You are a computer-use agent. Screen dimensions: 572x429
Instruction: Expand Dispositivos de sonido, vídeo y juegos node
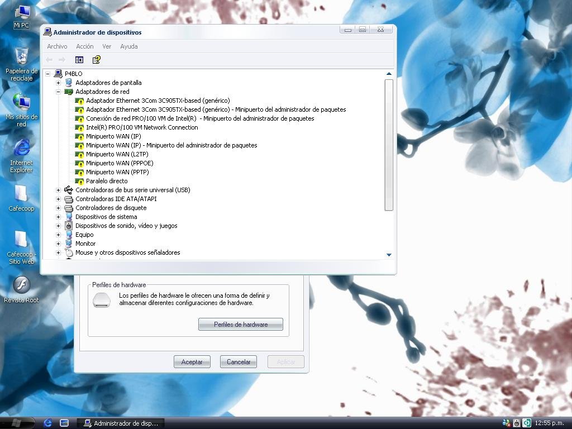[x=58, y=226]
